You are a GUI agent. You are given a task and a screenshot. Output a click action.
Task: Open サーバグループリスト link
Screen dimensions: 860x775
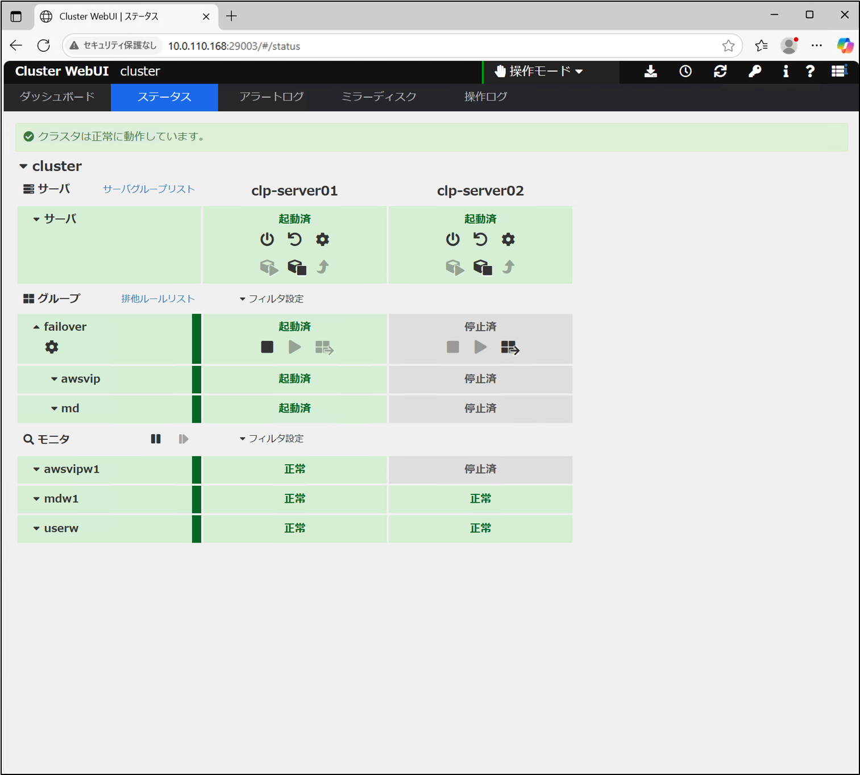[148, 189]
